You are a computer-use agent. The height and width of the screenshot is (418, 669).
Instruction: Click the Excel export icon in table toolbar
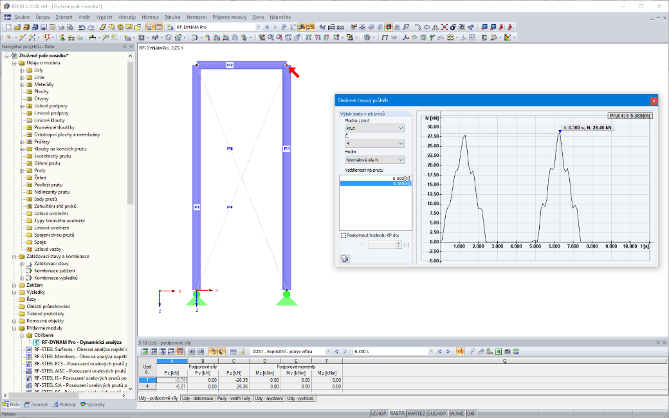[499, 352]
